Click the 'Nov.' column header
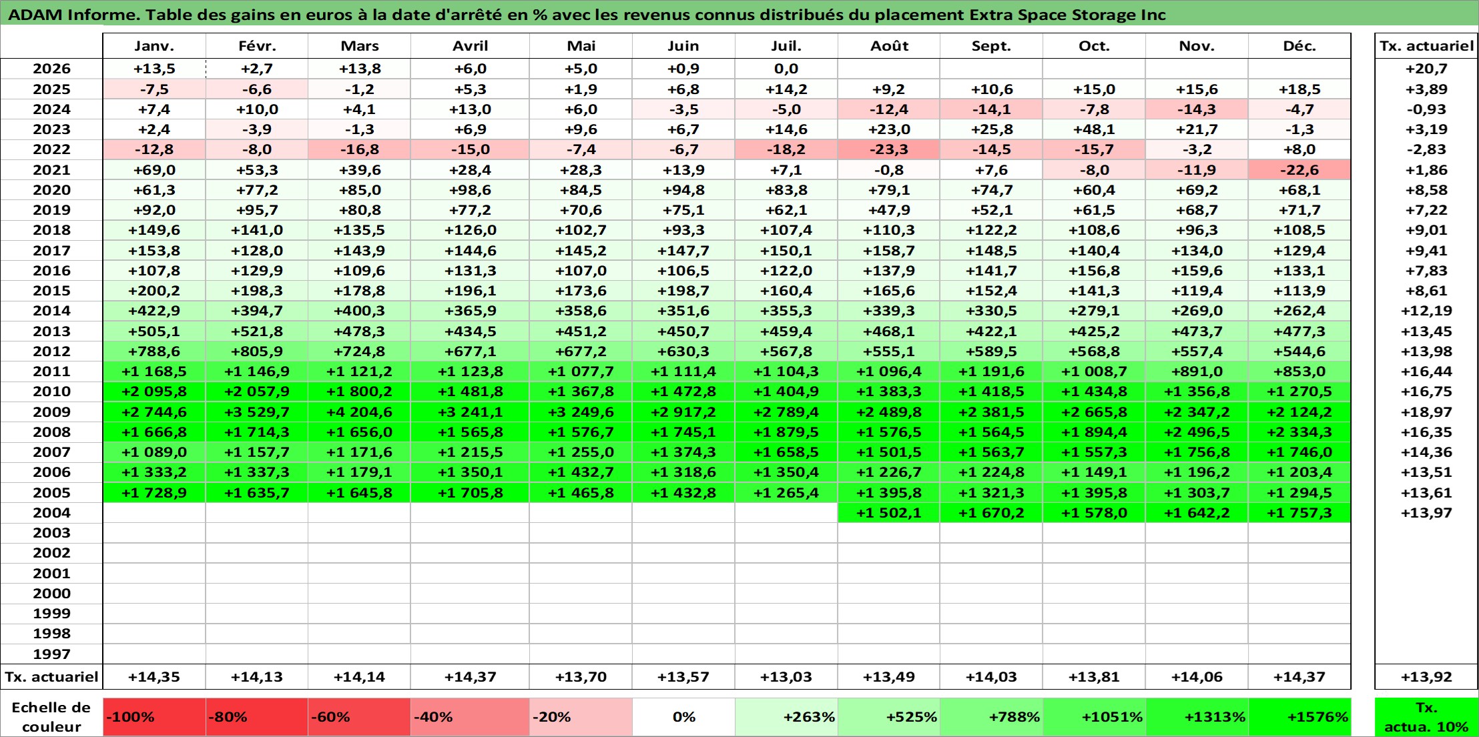The width and height of the screenshot is (1479, 737). pyautogui.click(x=1197, y=46)
